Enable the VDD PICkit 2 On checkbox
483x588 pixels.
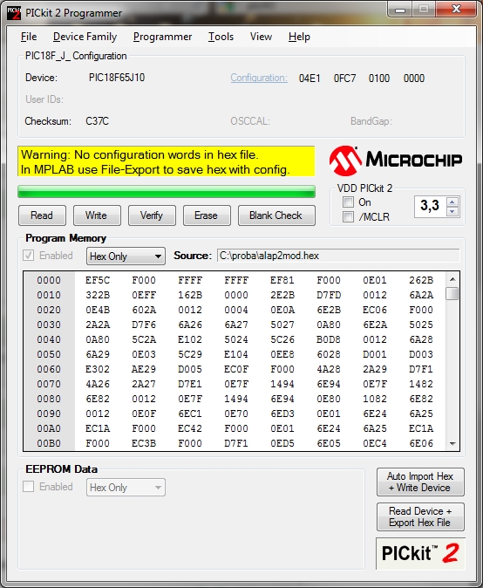pos(348,202)
